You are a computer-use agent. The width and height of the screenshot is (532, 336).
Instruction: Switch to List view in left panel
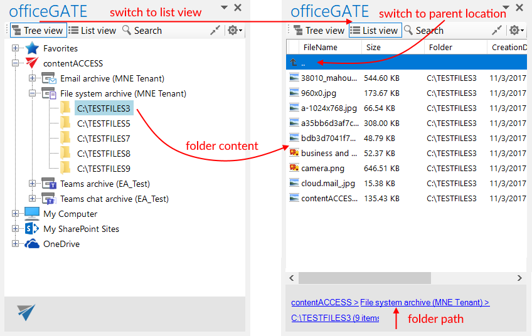coord(92,30)
